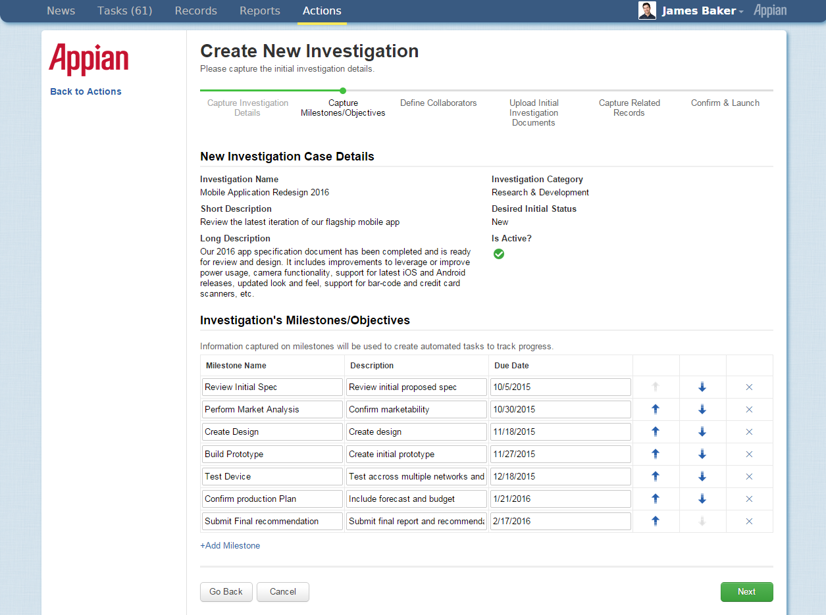
Task: Delete the Review Initial Spec milestone
Action: click(749, 387)
